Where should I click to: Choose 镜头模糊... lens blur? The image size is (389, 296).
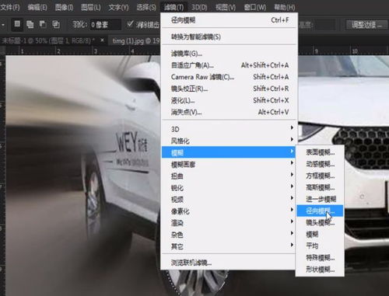click(x=320, y=222)
